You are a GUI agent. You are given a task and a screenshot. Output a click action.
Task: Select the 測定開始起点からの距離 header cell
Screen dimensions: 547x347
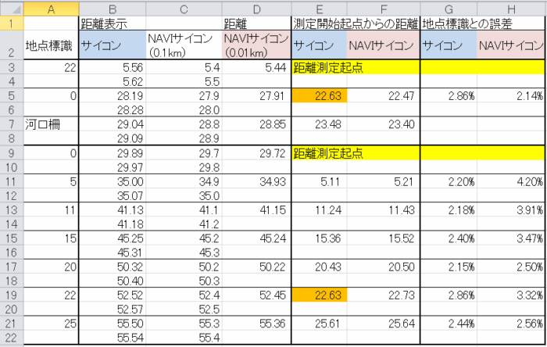(x=355, y=23)
